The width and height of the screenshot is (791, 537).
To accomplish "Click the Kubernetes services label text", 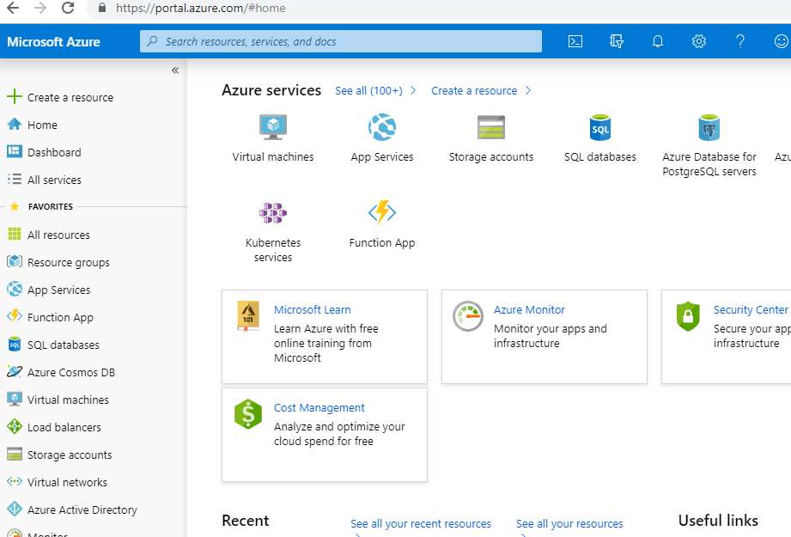I will pos(273,250).
